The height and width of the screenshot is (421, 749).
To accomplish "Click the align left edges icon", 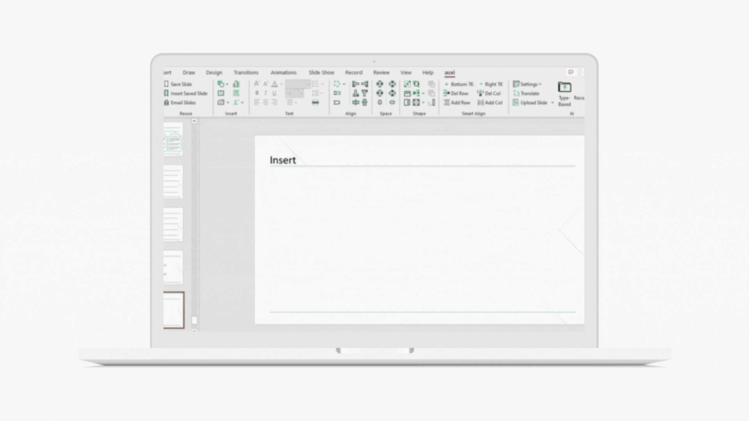I will [355, 84].
